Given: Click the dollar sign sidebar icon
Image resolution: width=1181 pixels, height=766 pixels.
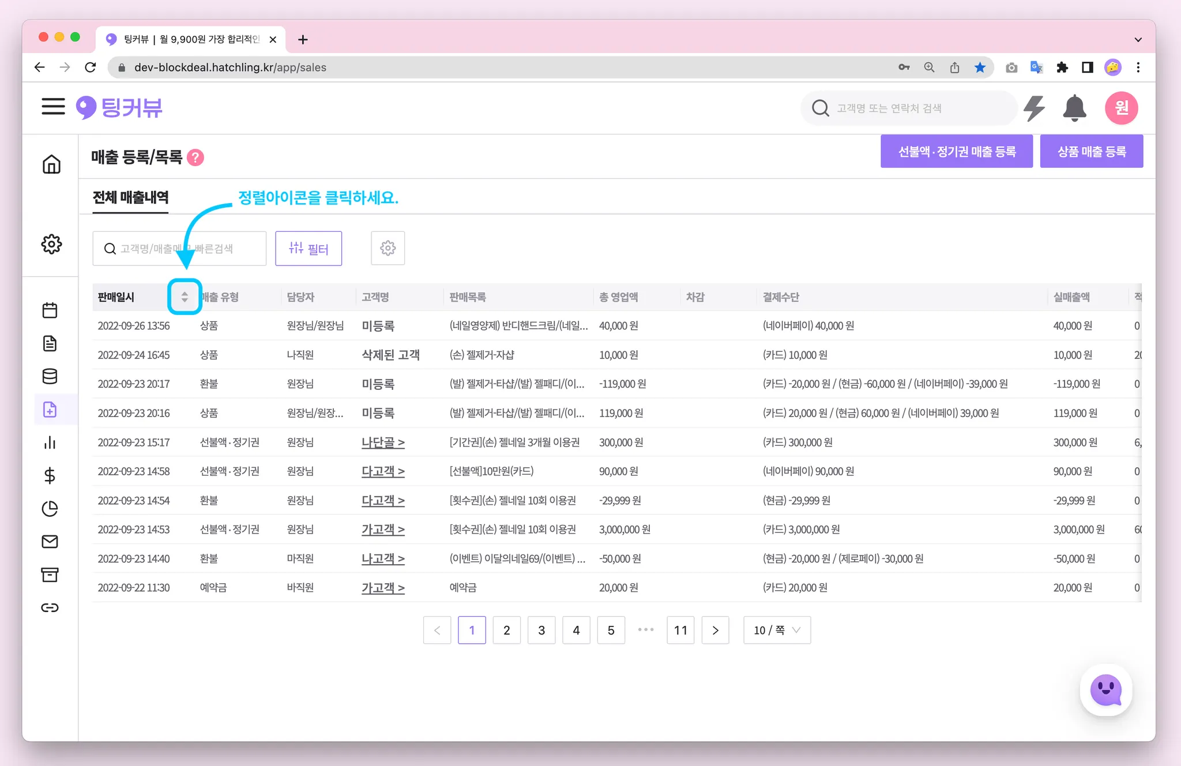Looking at the screenshot, I should pyautogui.click(x=50, y=476).
